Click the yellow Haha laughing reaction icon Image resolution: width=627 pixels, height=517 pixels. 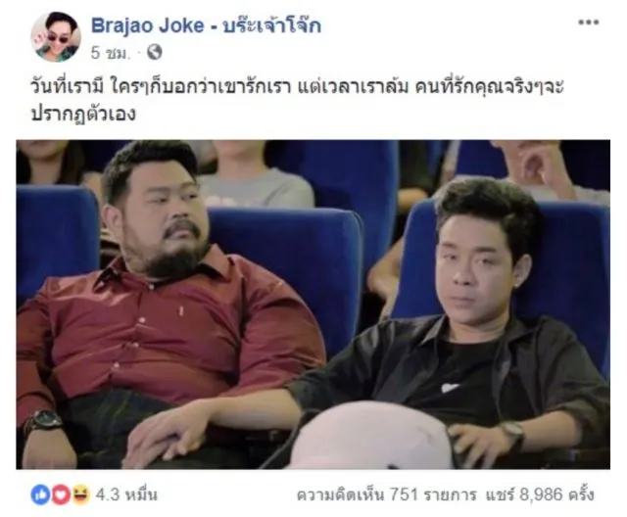tap(80, 495)
